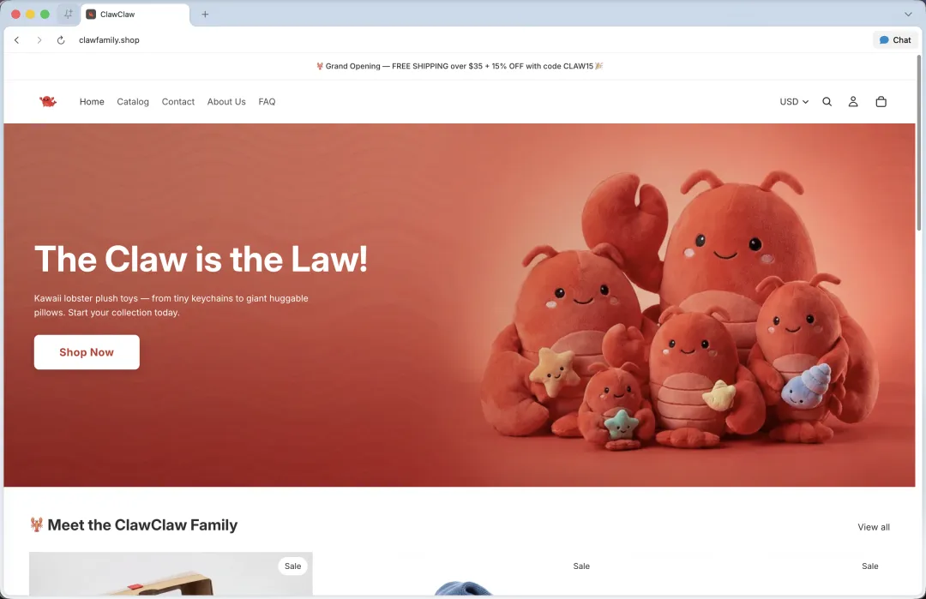Screen dimensions: 926x599
Task: Reload the page with refresh icon
Action: click(61, 40)
